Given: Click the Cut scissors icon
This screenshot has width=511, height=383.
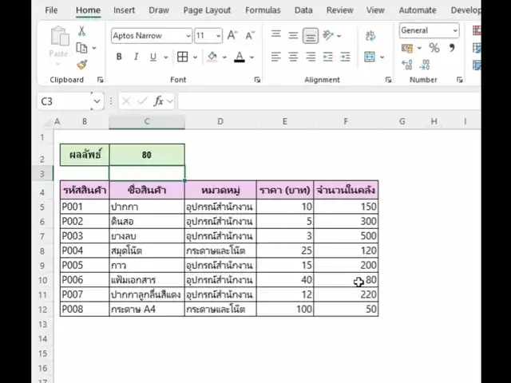Looking at the screenshot, I should [x=81, y=32].
